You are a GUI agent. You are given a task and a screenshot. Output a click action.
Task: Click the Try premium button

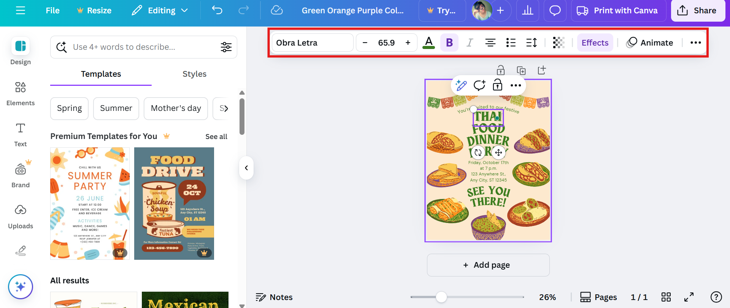tap(442, 11)
